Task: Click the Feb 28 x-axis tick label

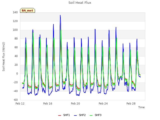Action: coord(131,103)
